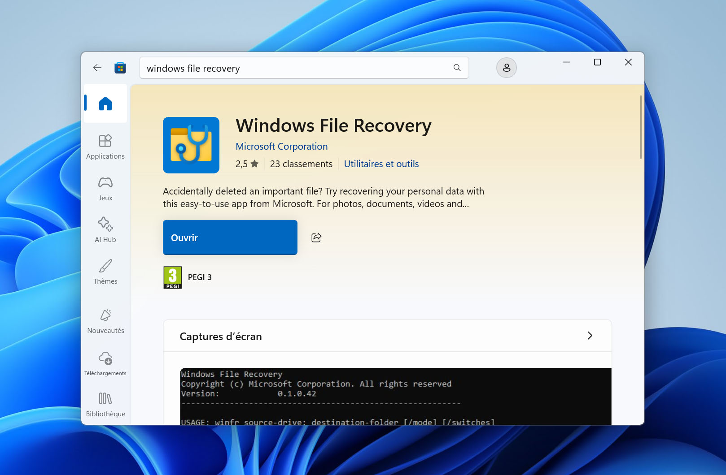The image size is (726, 475).
Task: Open the Thèmes section
Action: (x=105, y=272)
